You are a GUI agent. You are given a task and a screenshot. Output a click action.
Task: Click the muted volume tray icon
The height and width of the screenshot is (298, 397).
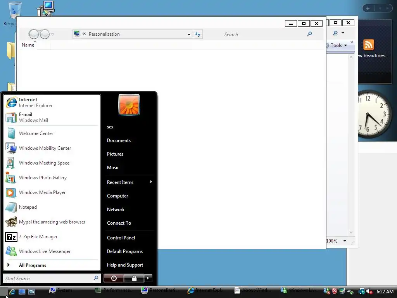coord(369,291)
